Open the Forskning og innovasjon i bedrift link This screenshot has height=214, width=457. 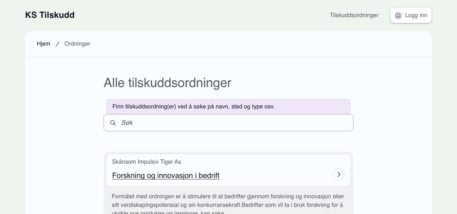(166, 175)
